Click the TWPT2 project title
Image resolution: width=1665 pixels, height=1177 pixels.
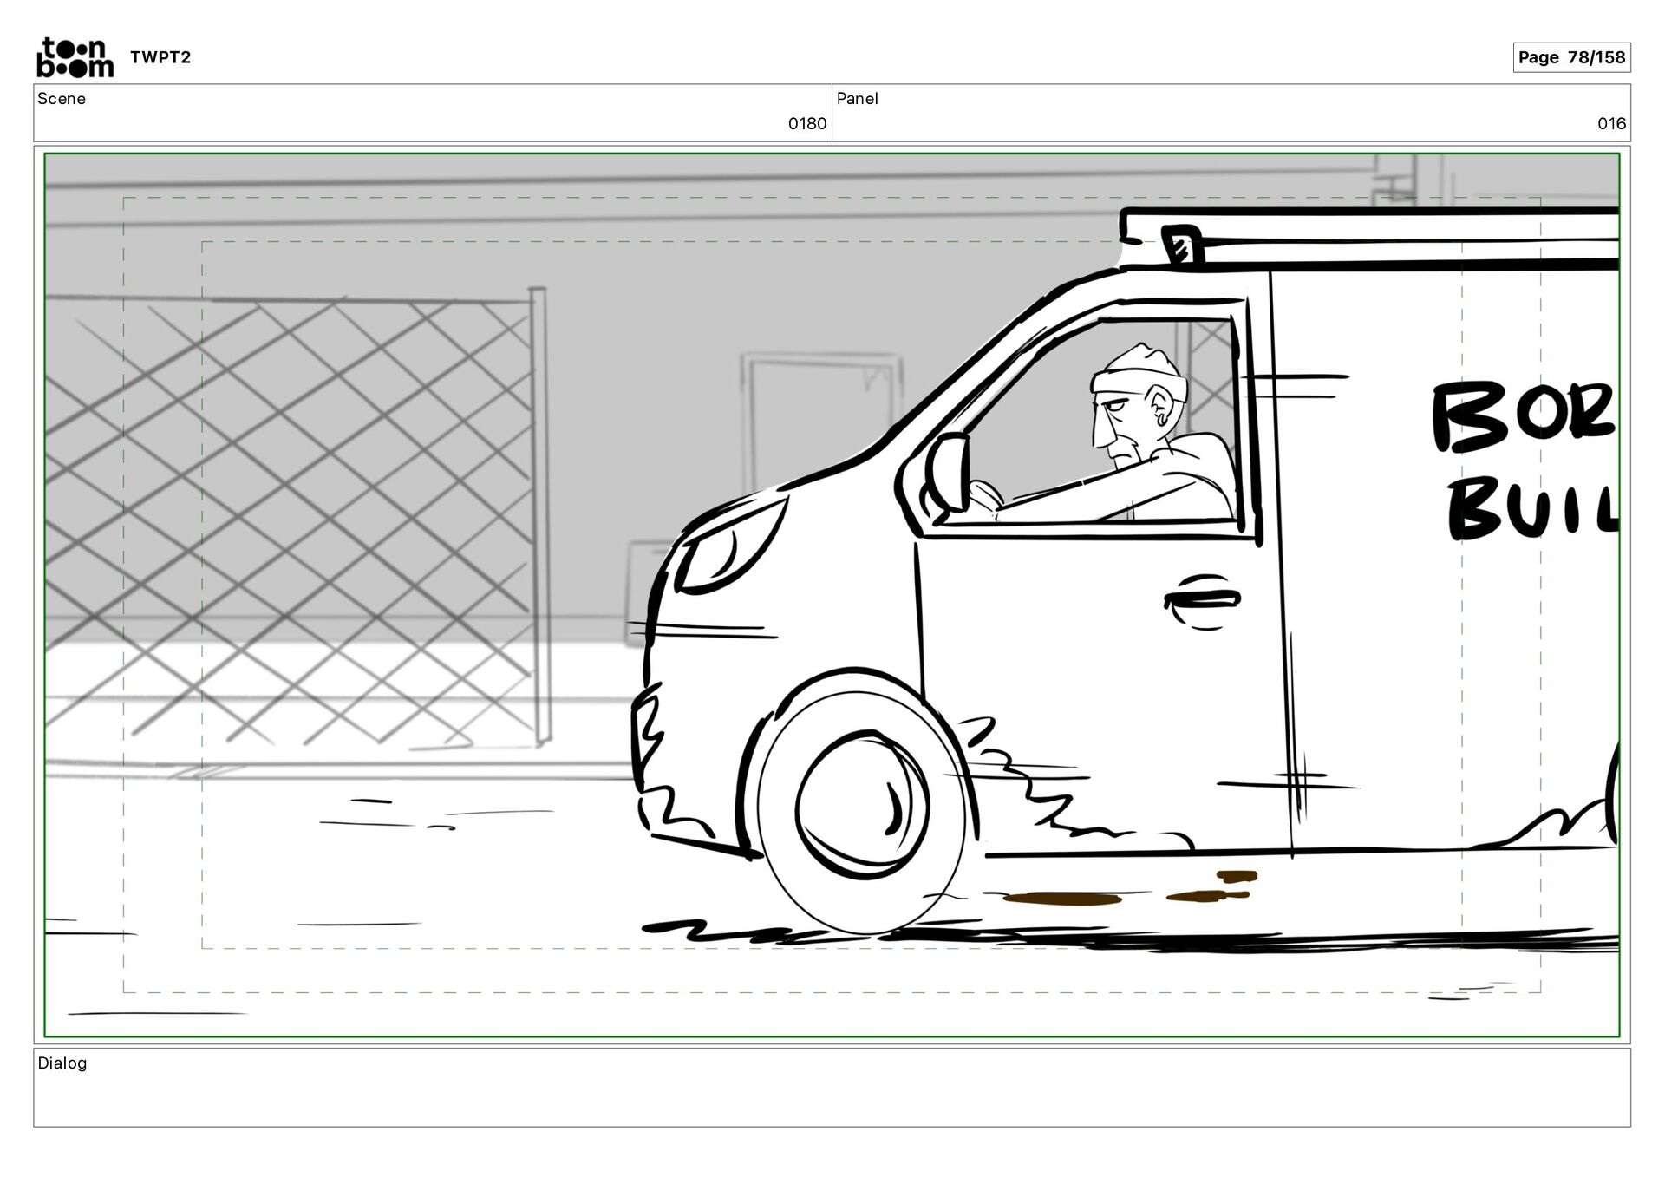pos(160,57)
